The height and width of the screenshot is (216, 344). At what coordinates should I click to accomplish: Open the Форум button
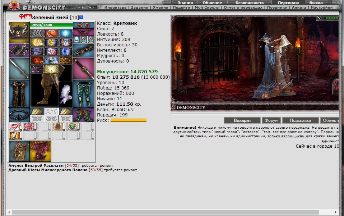(x=271, y=120)
